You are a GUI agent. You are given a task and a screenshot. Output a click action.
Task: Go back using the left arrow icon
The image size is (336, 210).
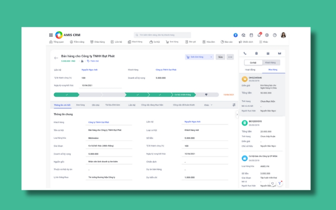point(56,58)
